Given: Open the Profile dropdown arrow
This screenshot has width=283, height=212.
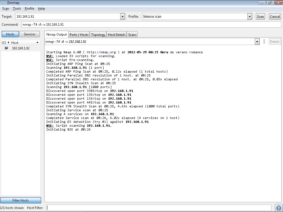Looking at the screenshot, I should pyautogui.click(x=250, y=17).
